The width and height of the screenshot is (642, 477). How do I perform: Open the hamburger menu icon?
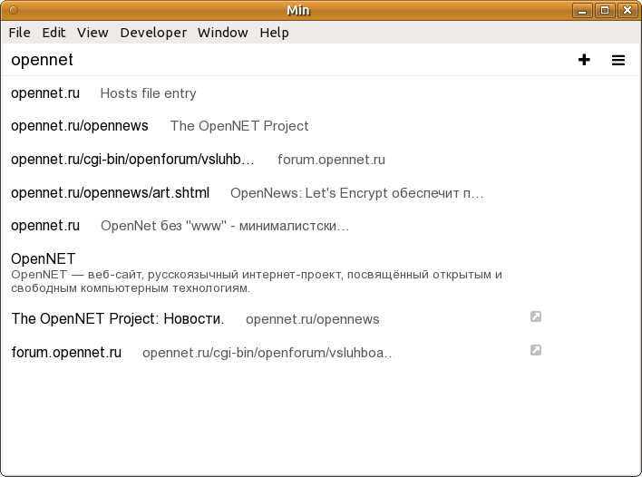pyautogui.click(x=618, y=60)
